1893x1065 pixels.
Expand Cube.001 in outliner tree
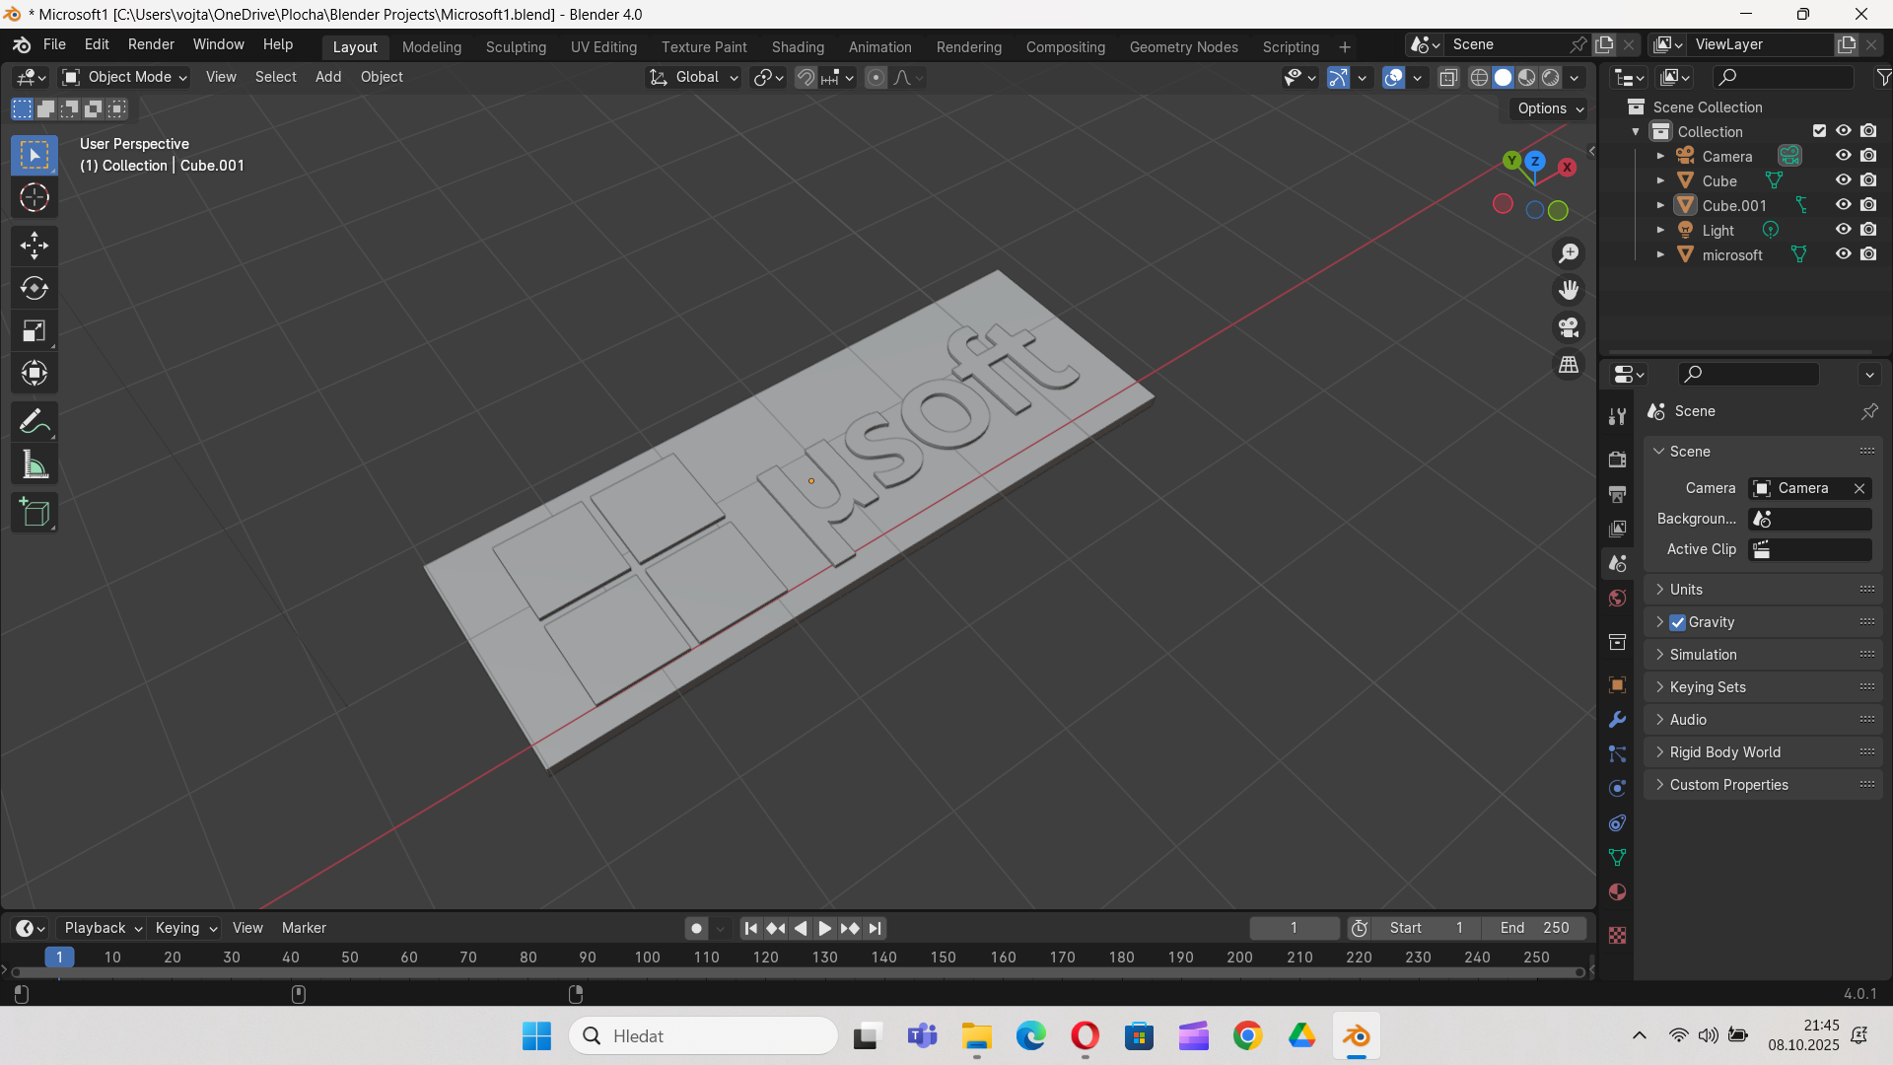(x=1660, y=205)
